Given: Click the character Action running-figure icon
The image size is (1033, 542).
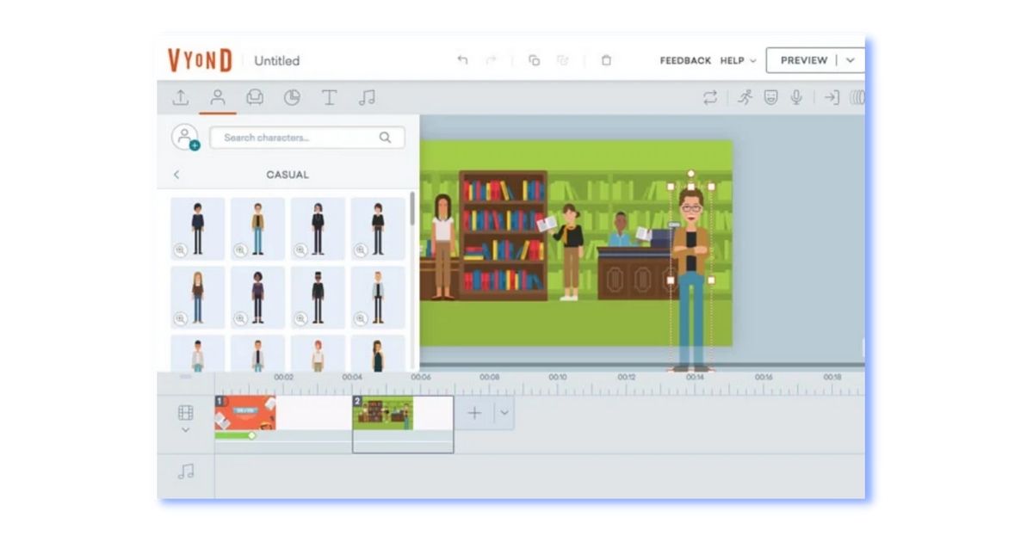Looking at the screenshot, I should pos(745,98).
